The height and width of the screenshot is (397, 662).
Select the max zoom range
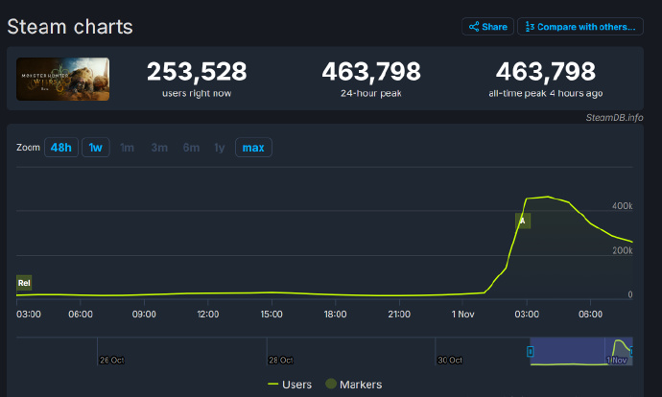click(x=253, y=148)
